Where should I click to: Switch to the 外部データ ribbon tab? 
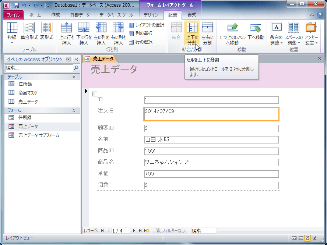pyautogui.click(x=80, y=15)
